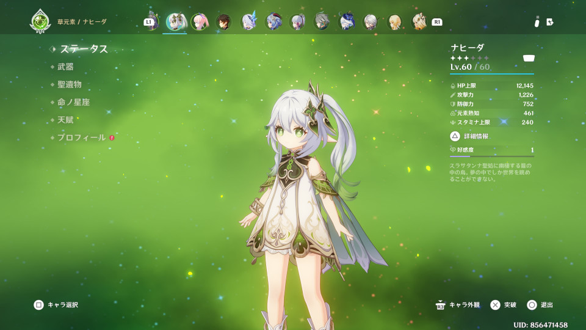586x330 pixels.
Task: Select the pink-haired character portrait
Action: pyautogui.click(x=200, y=22)
